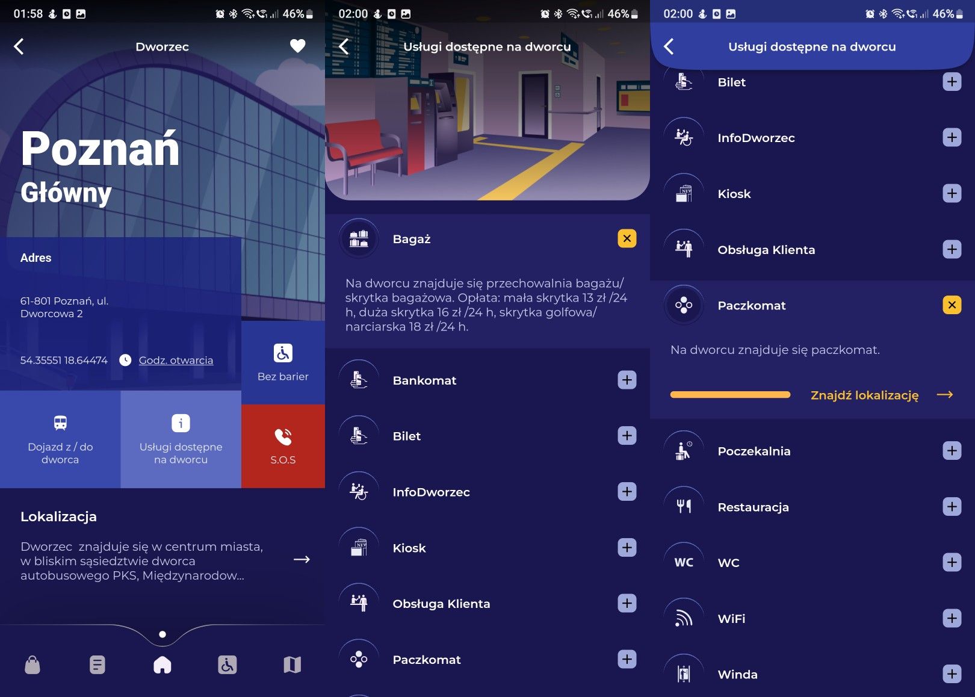The height and width of the screenshot is (697, 975).
Task: Open the Godz. otwarcia link
Action: pos(176,361)
